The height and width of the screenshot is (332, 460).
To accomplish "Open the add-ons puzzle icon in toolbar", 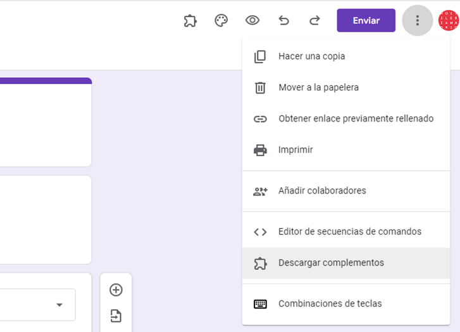I will [x=190, y=21].
